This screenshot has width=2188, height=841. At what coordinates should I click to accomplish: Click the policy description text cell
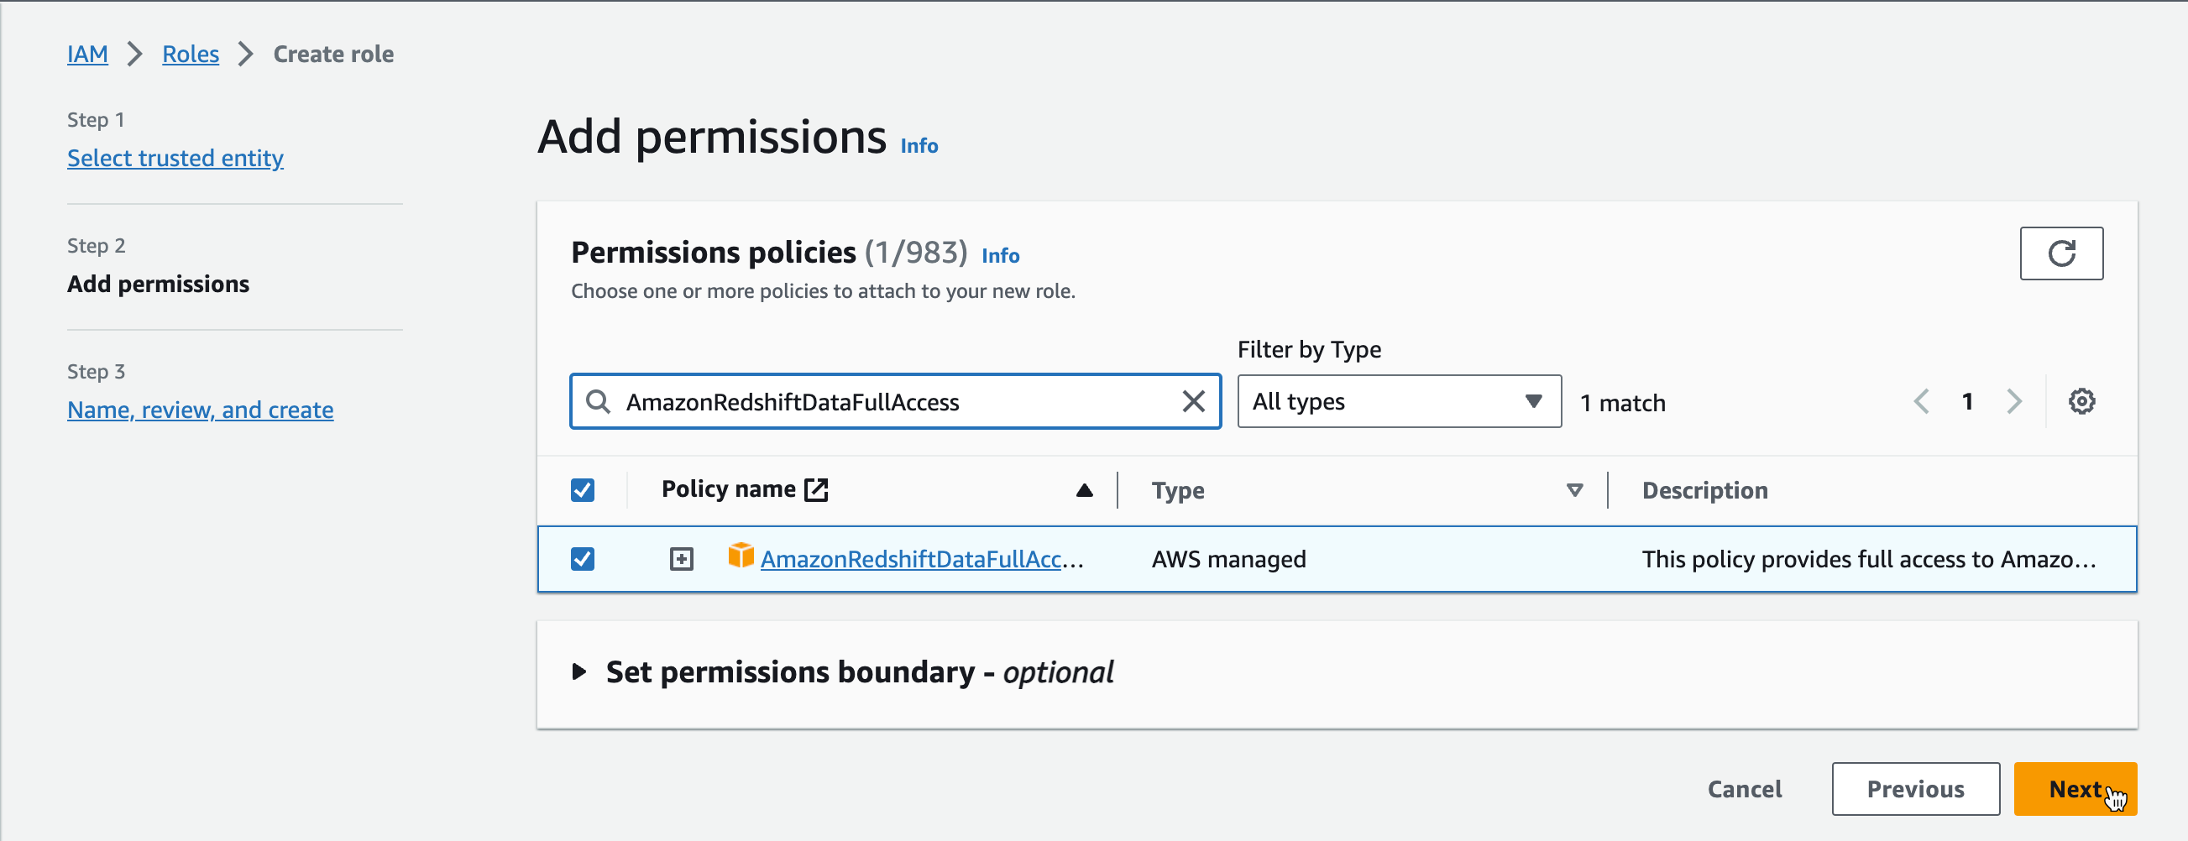point(1869,559)
